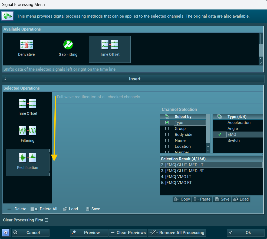Check the Switch type checkbox

(x=220, y=140)
